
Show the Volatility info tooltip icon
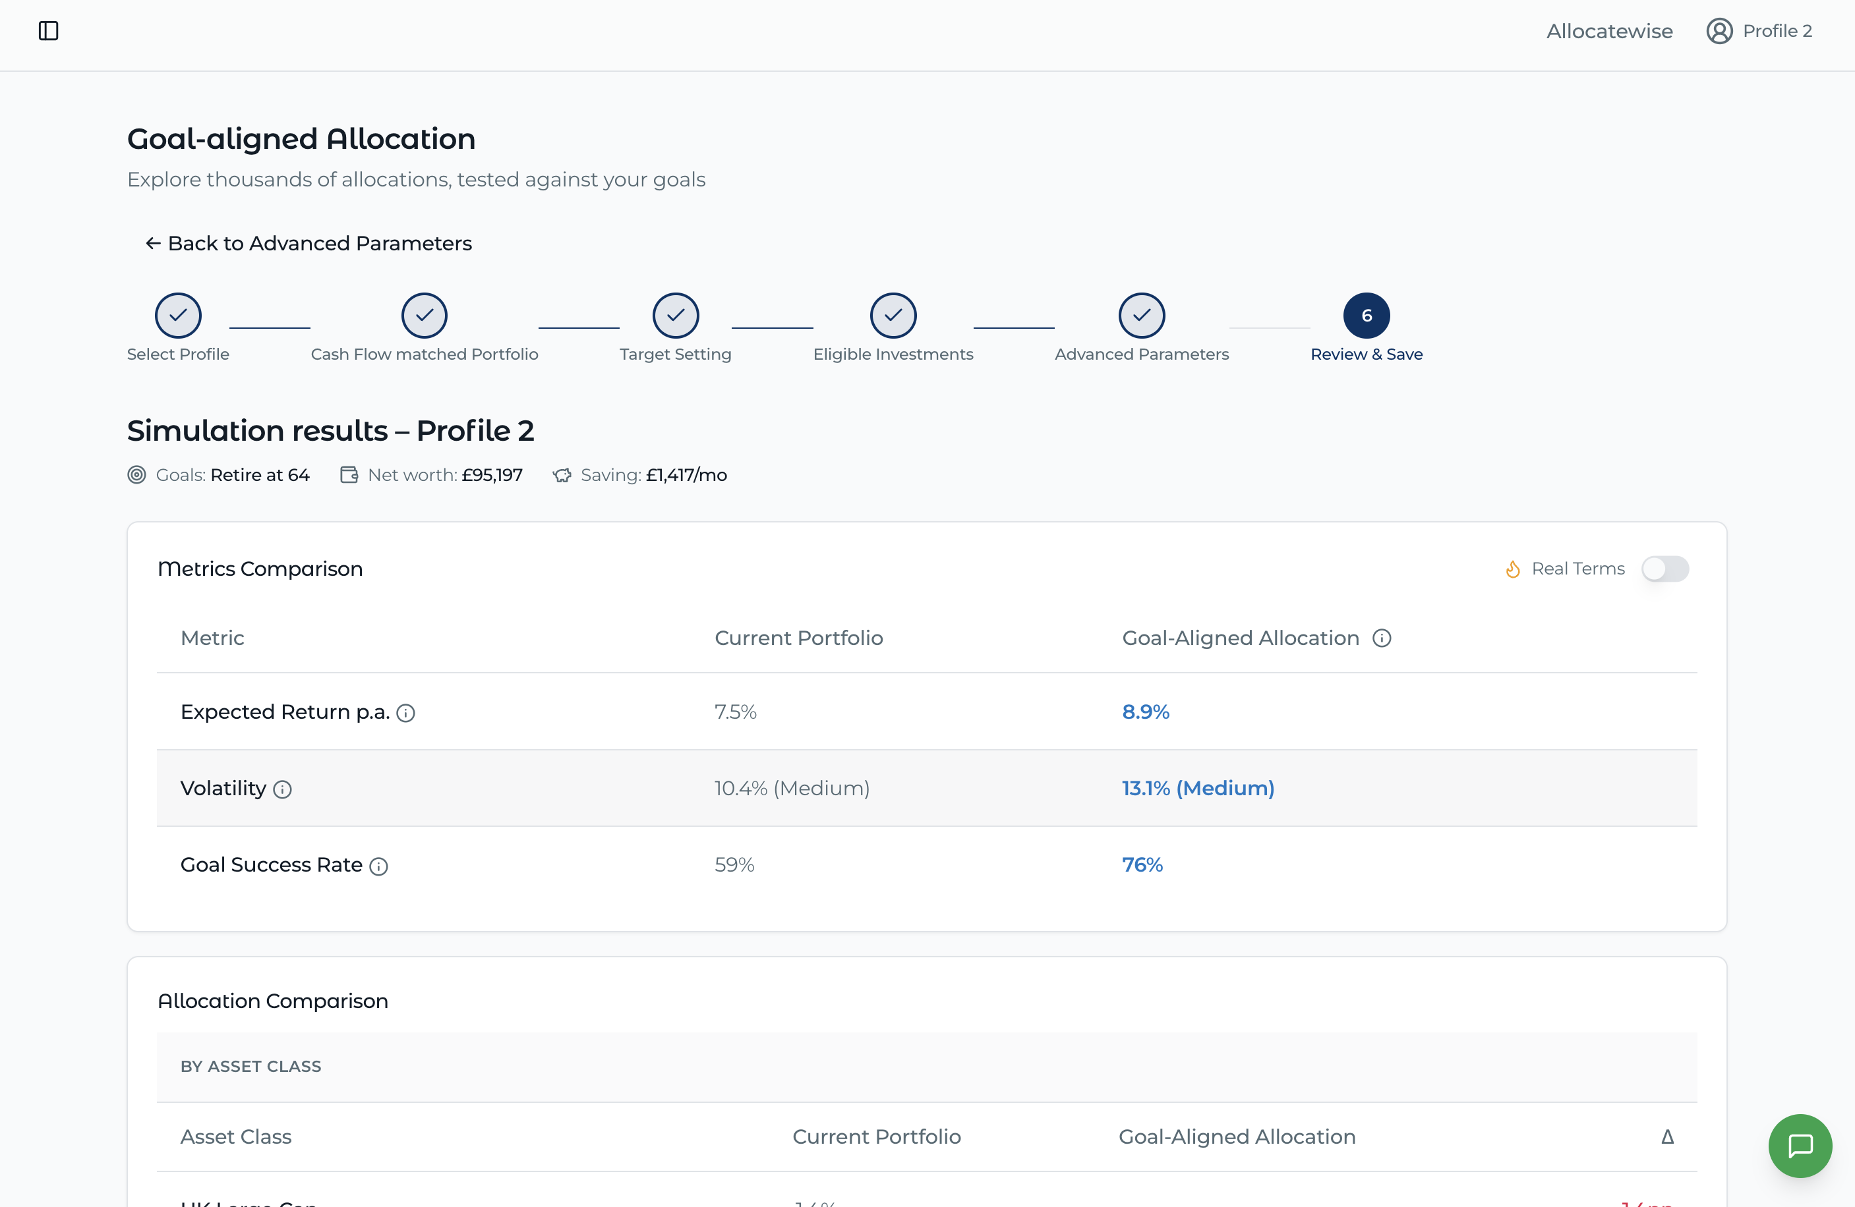[282, 789]
